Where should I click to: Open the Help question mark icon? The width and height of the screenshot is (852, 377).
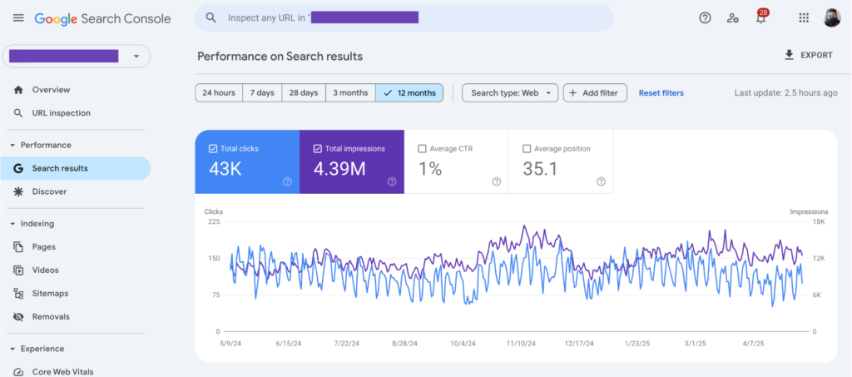click(705, 18)
